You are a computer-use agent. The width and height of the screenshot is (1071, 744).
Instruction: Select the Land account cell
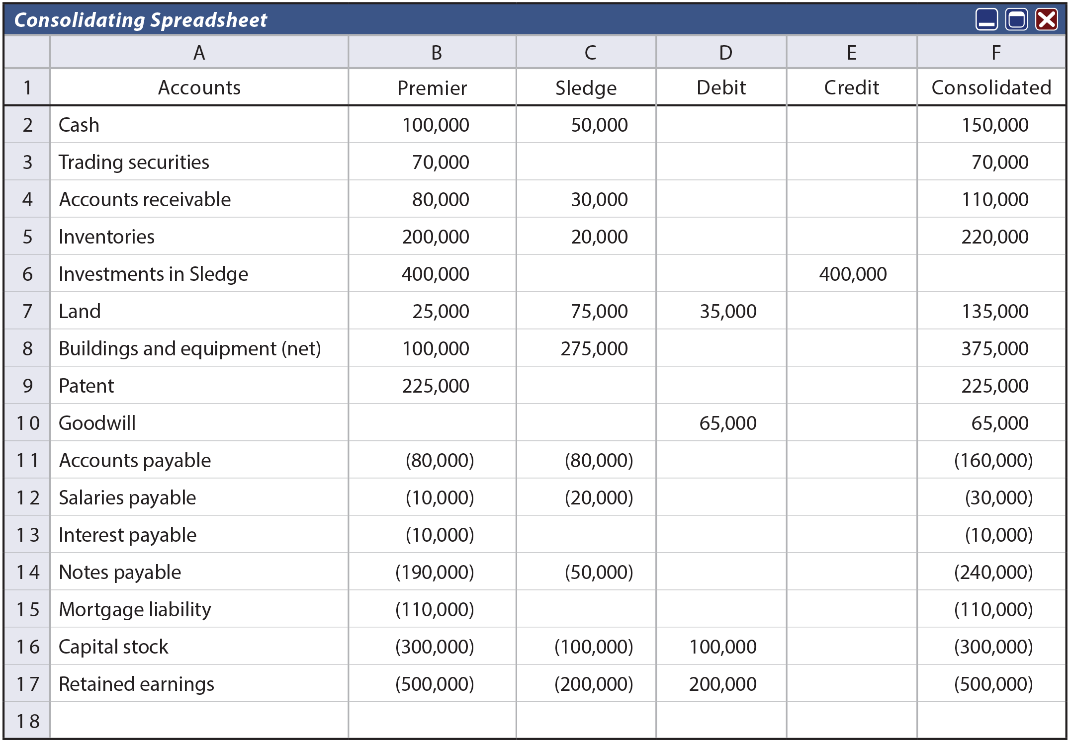pos(199,311)
